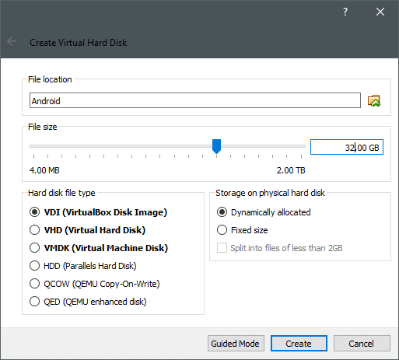Screen dimensions: 399x360
Task: Click the file size slider track near 2.00 TB
Action: point(298,146)
